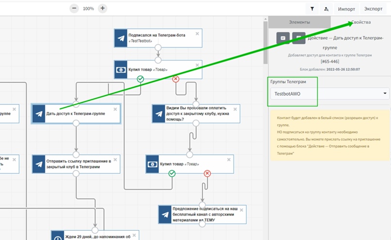Switch to the Свойства tab

[x=361, y=22]
